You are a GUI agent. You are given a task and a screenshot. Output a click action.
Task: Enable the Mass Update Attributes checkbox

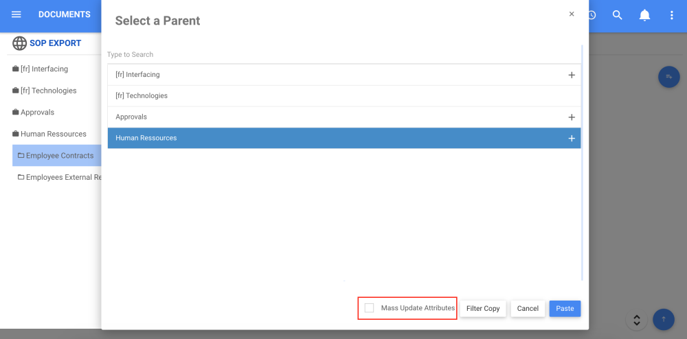click(x=370, y=308)
